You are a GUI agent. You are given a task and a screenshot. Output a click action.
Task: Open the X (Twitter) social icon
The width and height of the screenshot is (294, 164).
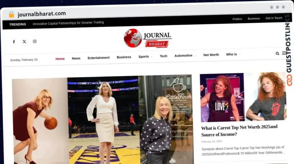[24, 41]
